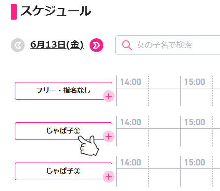Viewport: 220px width, 191px height.
Task: Click the plus icon on じゃぱ子②
Action: pyautogui.click(x=109, y=177)
